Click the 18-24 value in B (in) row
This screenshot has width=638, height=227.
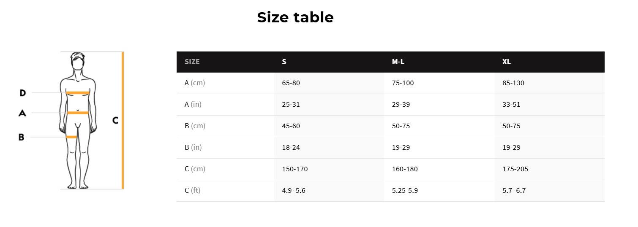pos(291,148)
